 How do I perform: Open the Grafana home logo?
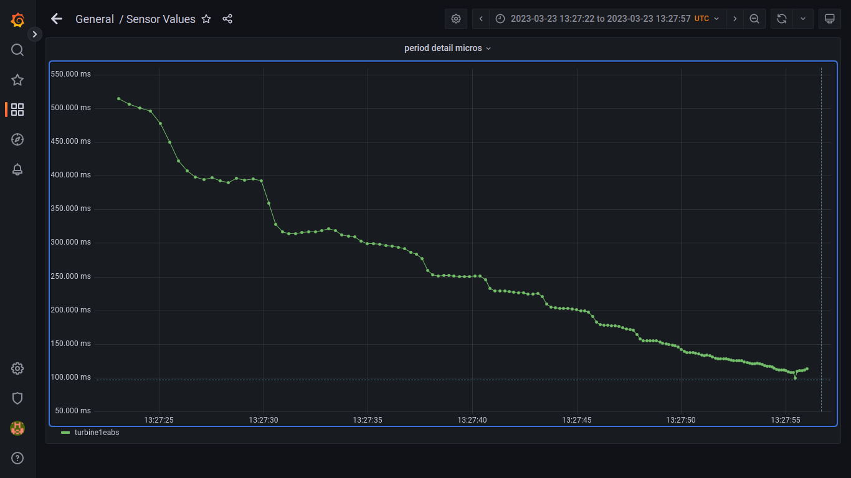tap(17, 20)
